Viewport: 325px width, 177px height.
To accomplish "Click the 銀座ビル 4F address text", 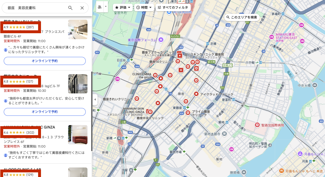I will pos(12,36).
